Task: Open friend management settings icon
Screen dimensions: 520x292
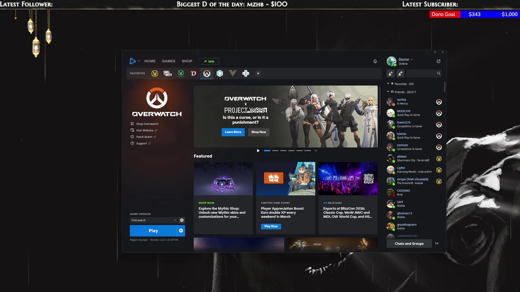Action: coord(400,73)
